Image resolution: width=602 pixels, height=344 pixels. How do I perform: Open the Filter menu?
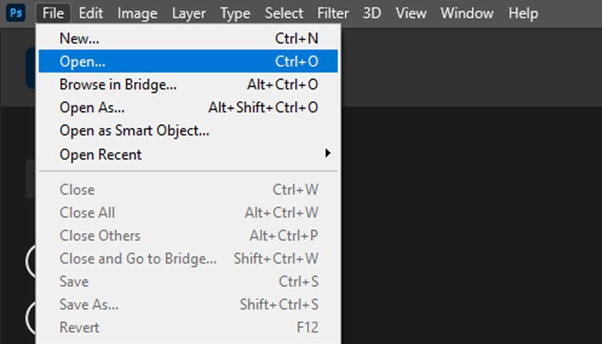click(333, 13)
